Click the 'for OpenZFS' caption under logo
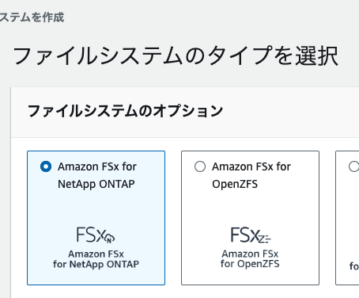Viewport: 359px width, 298px height. click(250, 264)
